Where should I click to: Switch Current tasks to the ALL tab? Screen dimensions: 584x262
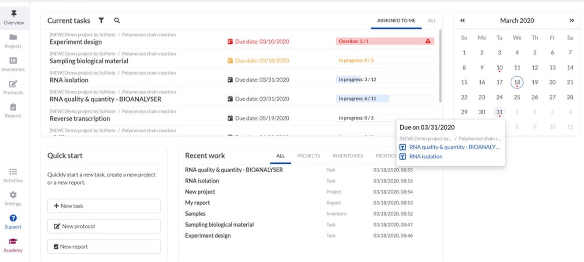[432, 21]
